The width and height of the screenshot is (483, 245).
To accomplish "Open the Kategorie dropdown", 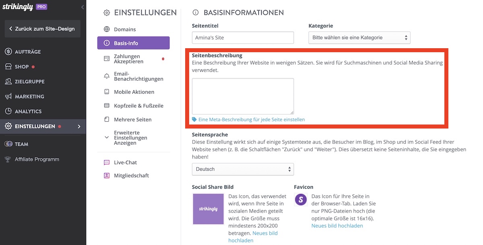I will (x=359, y=38).
